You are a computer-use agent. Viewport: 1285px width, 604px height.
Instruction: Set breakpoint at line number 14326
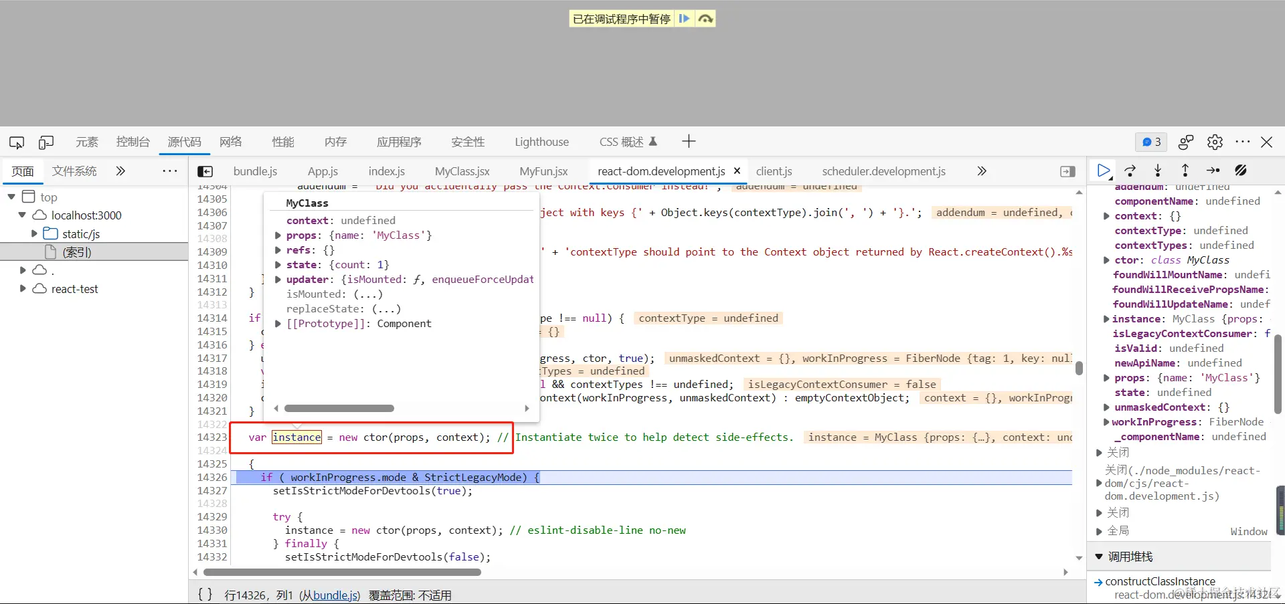pyautogui.click(x=212, y=477)
